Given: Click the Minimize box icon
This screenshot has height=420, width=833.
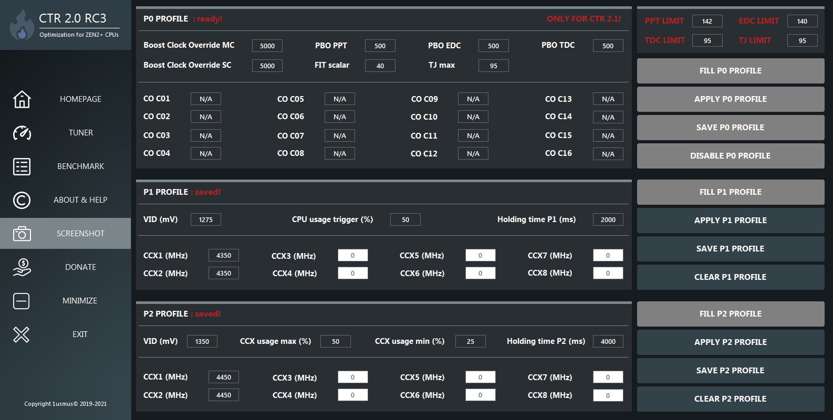Looking at the screenshot, I should pos(22,301).
